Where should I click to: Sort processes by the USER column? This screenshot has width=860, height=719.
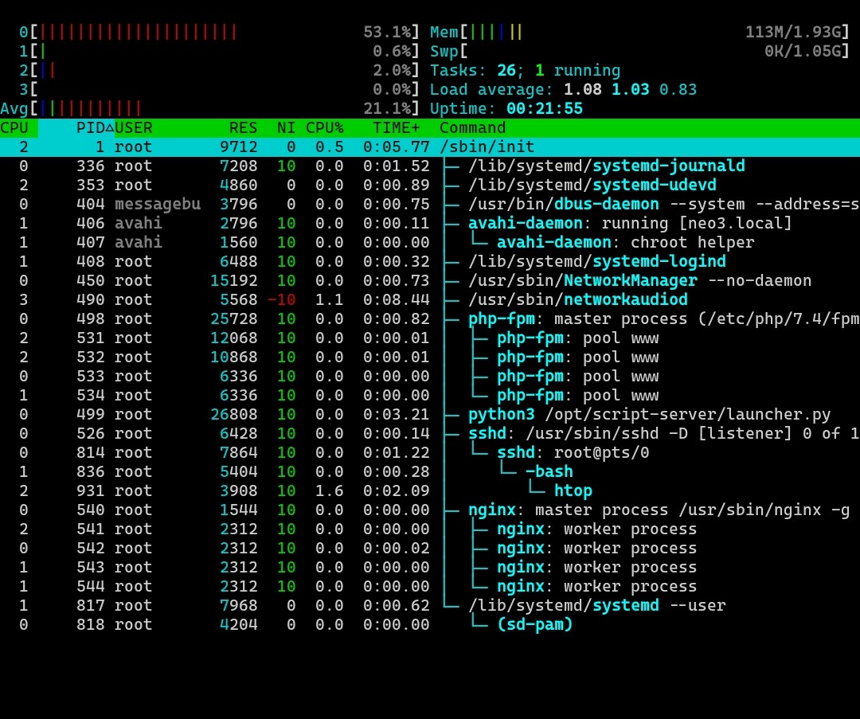134,128
